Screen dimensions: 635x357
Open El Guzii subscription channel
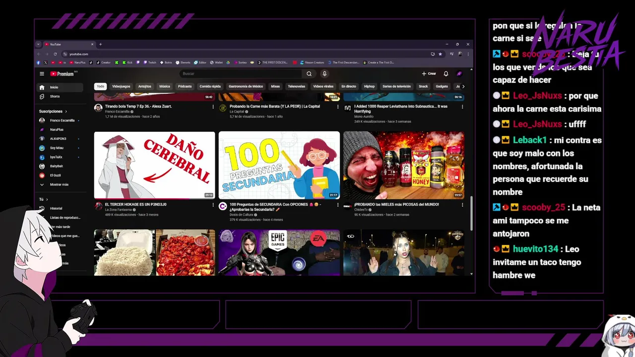tap(60, 175)
